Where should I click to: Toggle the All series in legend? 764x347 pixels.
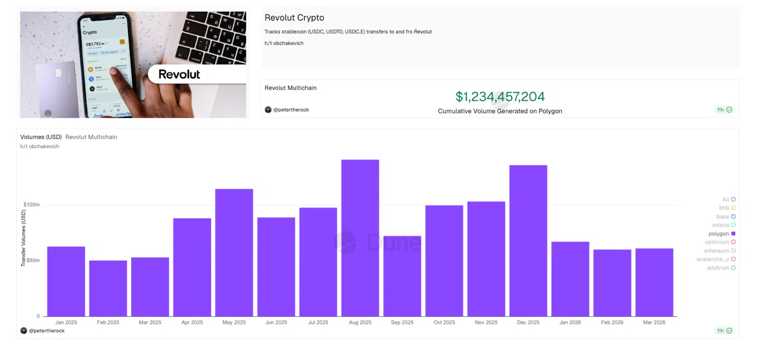[729, 200]
